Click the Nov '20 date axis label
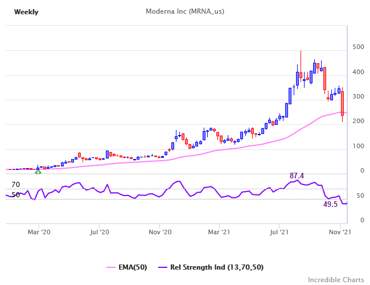 (160, 232)
